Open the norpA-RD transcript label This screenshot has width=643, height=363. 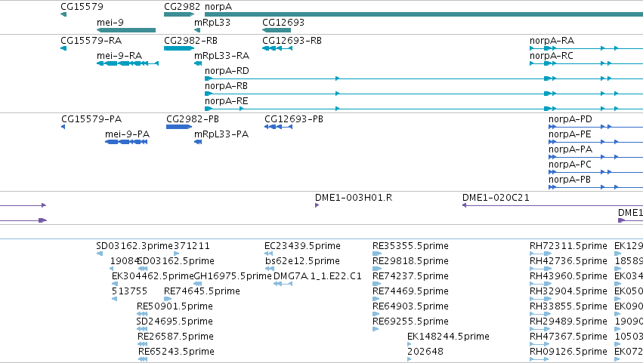[227, 71]
